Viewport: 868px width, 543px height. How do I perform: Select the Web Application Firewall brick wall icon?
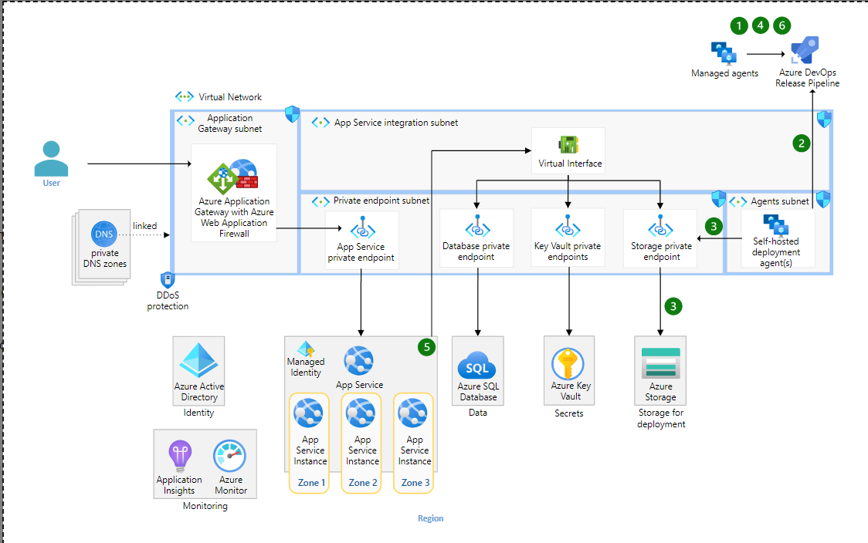pyautogui.click(x=246, y=180)
